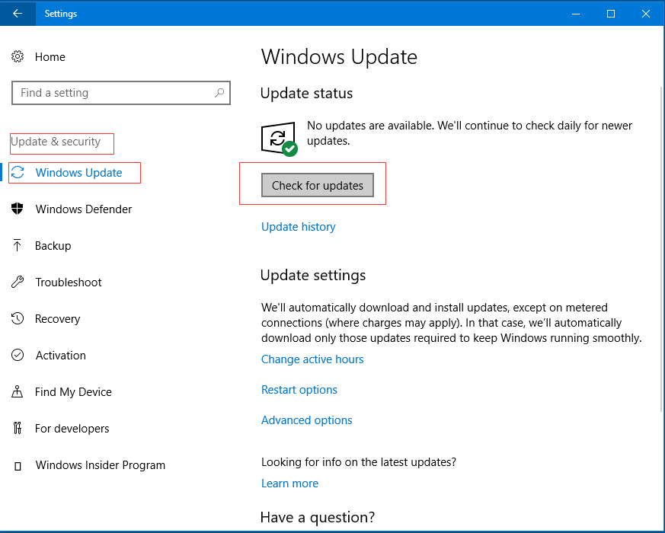Click the 'Have a question?' heading

pyautogui.click(x=318, y=517)
